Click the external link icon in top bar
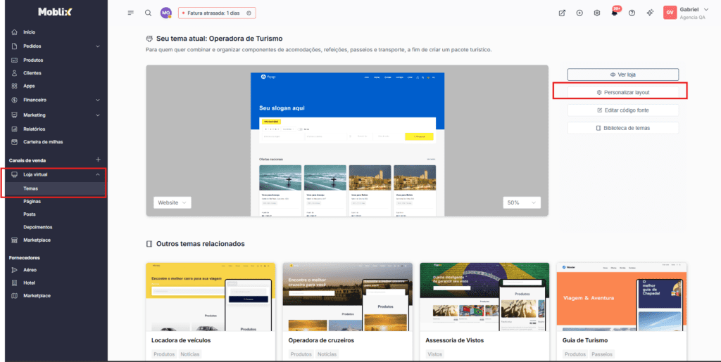This screenshot has height=362, width=721. pyautogui.click(x=561, y=13)
